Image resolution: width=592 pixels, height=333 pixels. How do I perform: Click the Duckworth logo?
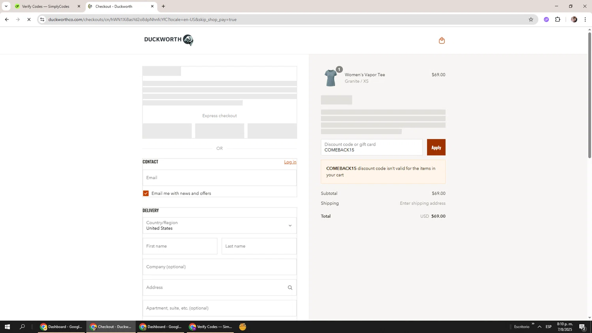[169, 40]
